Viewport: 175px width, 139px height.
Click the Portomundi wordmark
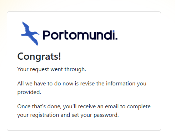(x=80, y=35)
